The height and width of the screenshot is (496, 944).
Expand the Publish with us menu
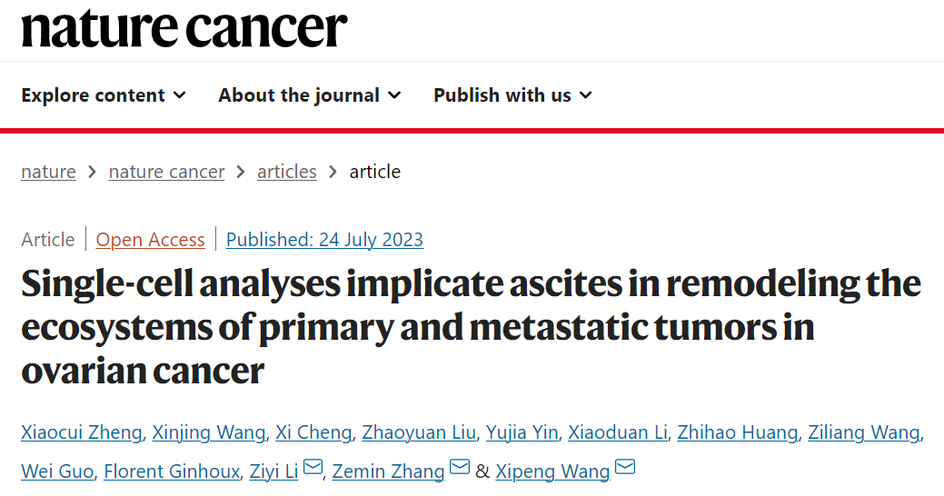[x=512, y=95]
